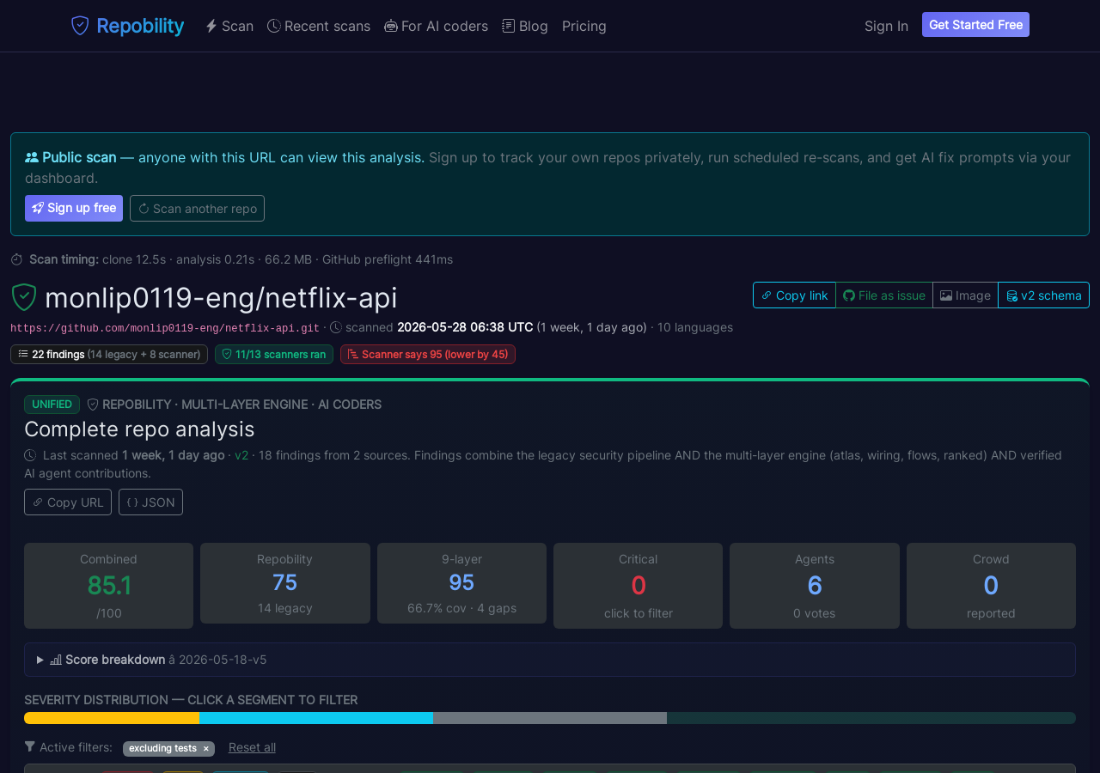Image resolution: width=1100 pixels, height=773 pixels.
Task: Click the Sign In link
Action: point(886,26)
